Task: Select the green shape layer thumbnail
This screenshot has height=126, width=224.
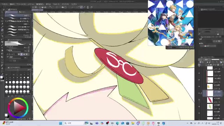Action: [x=210, y=106]
